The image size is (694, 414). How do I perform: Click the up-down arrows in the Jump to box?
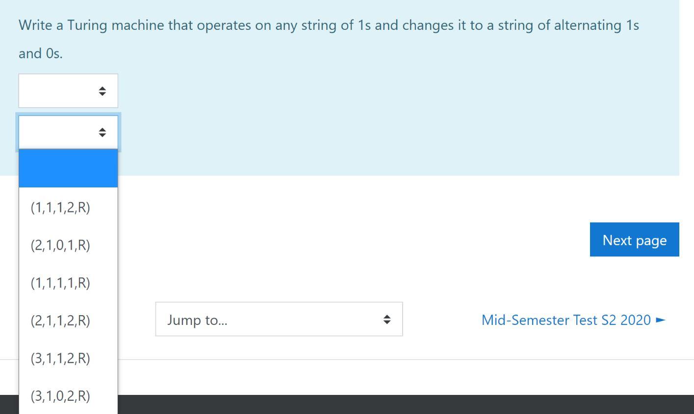tap(387, 320)
